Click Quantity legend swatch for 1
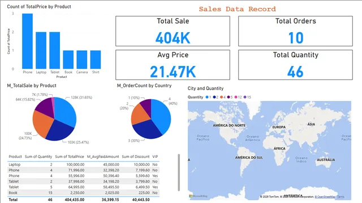Viewport: 362px width, 203px height. click(x=207, y=97)
